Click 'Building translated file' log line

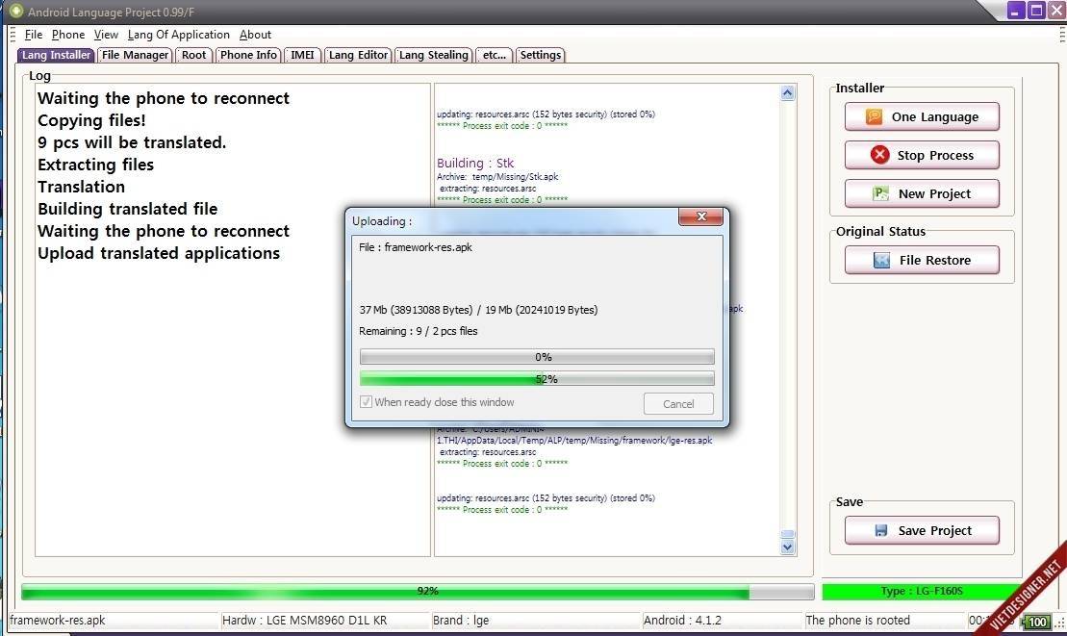click(127, 209)
